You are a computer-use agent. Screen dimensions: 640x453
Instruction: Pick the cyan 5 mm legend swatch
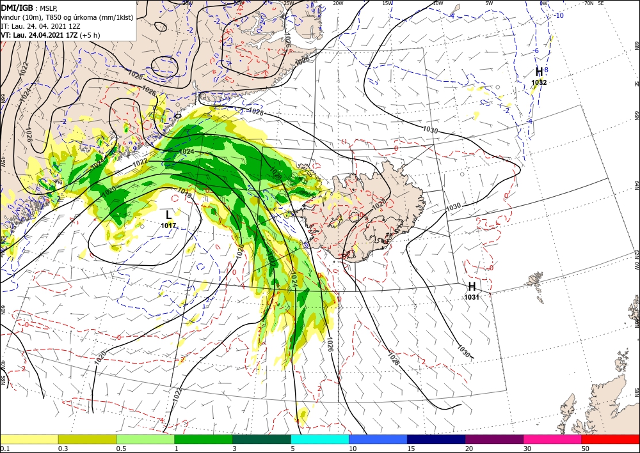320,439
